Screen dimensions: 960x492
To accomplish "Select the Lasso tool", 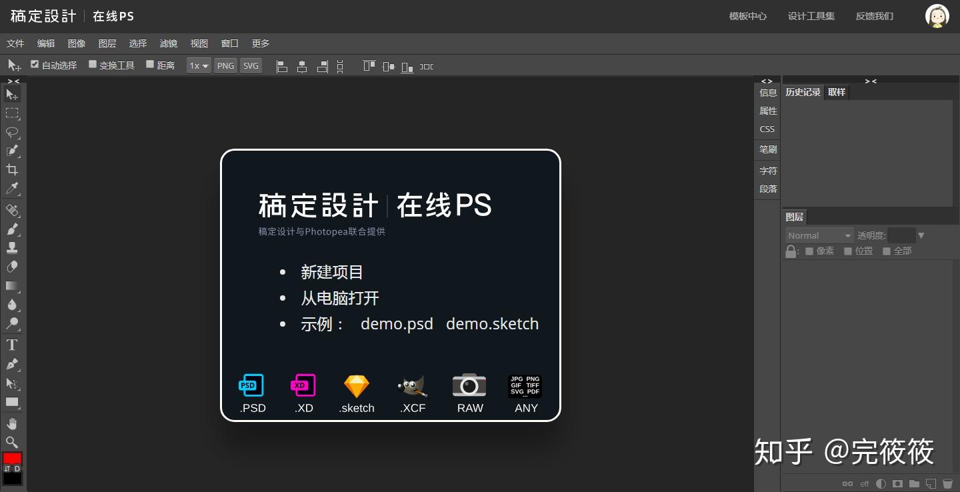I will coord(12,132).
